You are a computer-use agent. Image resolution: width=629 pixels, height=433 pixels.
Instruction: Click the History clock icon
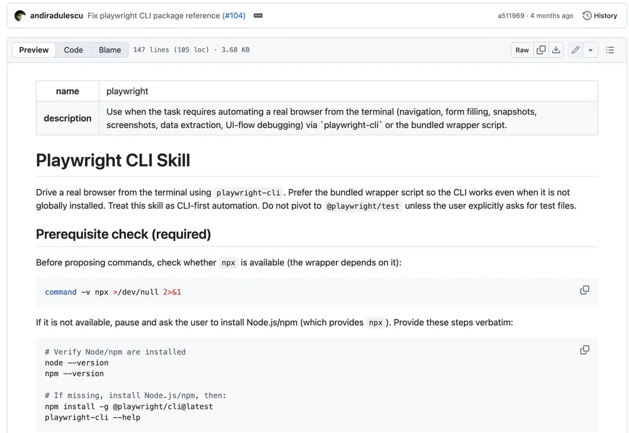[587, 15]
